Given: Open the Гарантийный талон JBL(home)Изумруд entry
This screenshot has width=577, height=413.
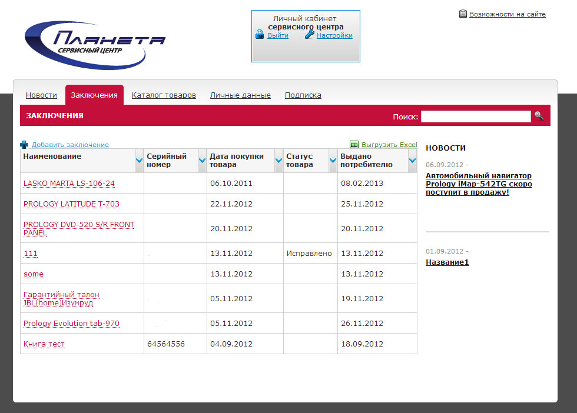Looking at the screenshot, I should [61, 299].
